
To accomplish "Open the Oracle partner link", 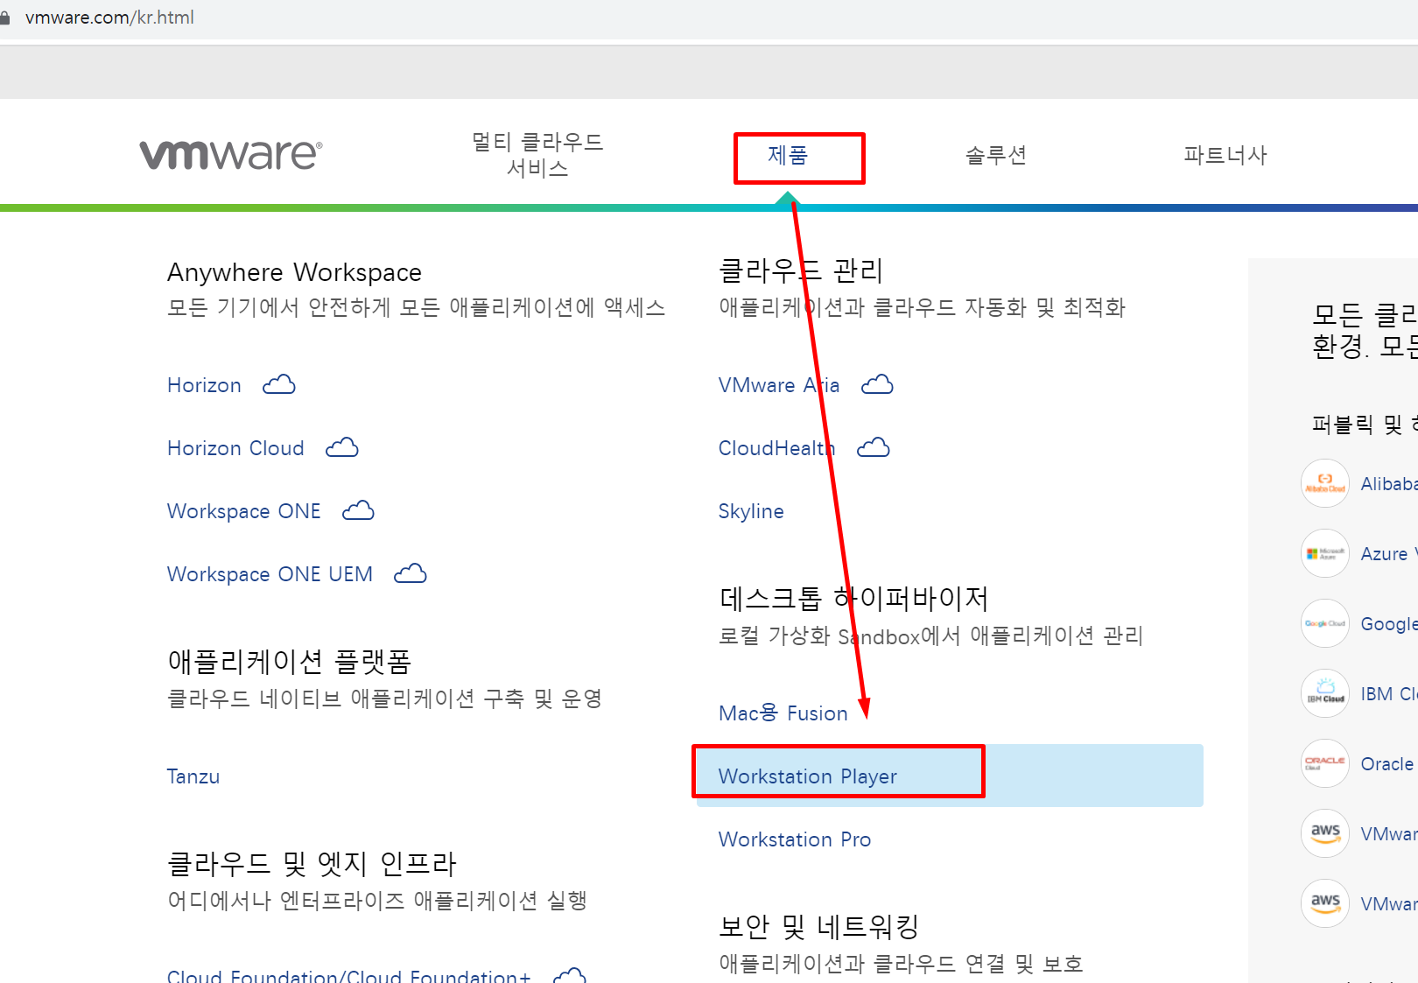I will [1389, 763].
